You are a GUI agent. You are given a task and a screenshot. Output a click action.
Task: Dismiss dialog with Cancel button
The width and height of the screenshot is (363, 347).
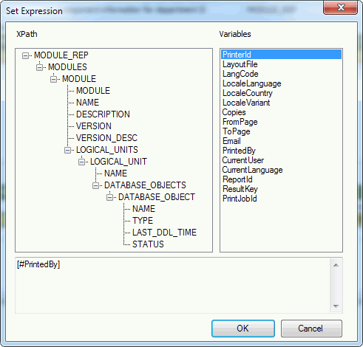pyautogui.click(x=311, y=329)
